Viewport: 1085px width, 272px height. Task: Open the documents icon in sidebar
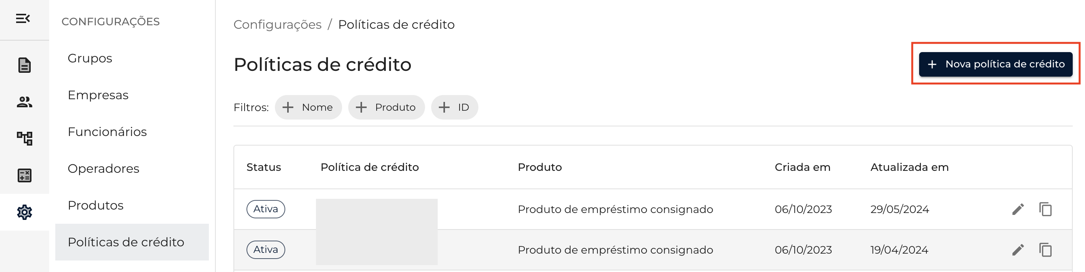[25, 65]
